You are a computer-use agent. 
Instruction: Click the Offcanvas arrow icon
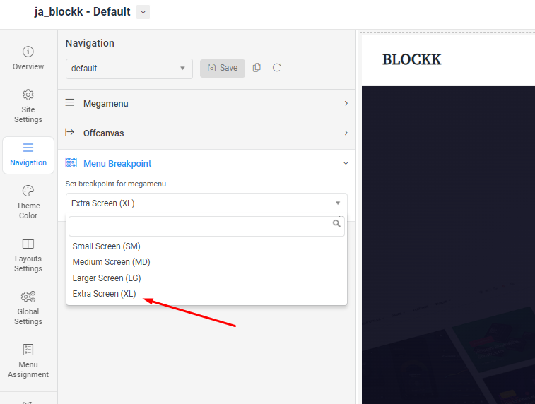[69, 132]
